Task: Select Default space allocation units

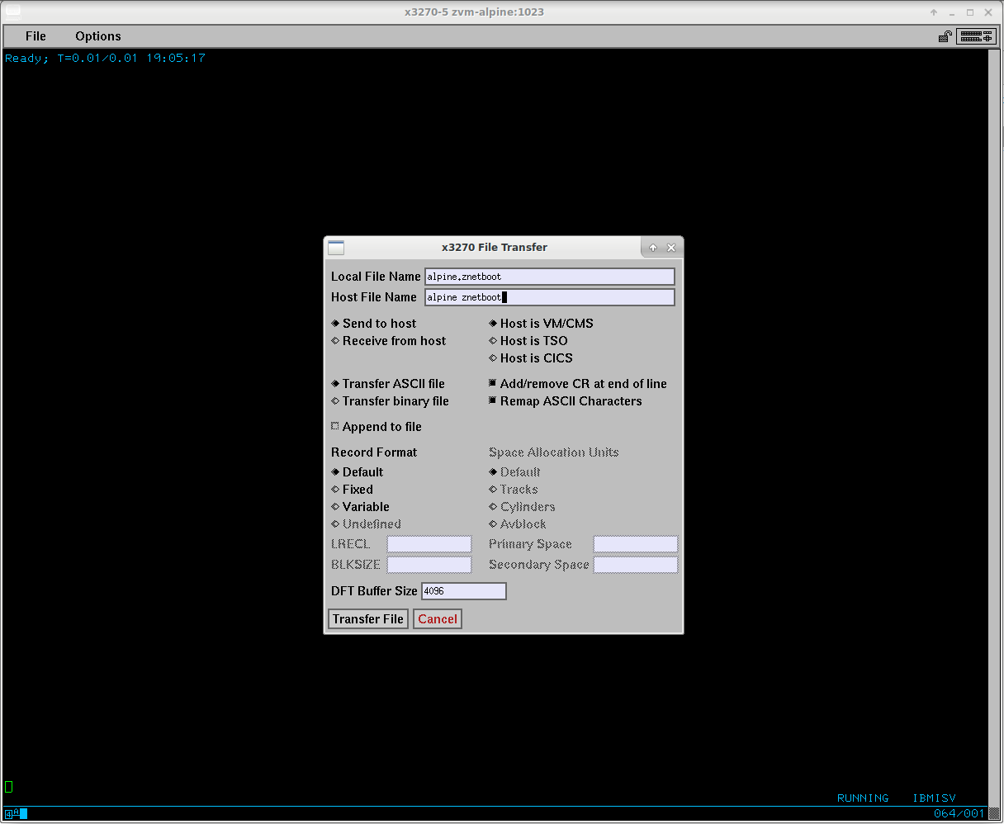Action: click(515, 472)
